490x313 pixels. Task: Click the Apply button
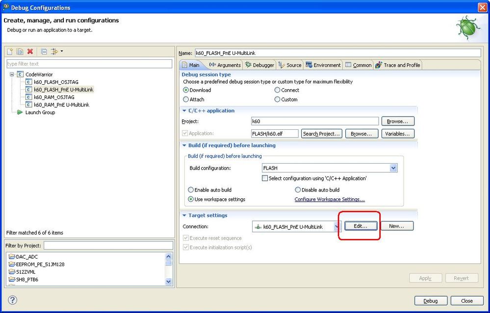[x=426, y=278]
